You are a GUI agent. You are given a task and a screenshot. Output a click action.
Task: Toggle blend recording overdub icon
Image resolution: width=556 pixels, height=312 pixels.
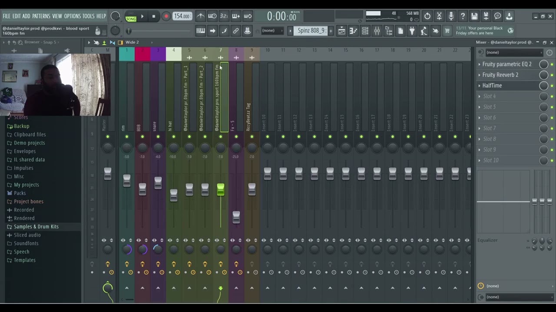(236, 16)
